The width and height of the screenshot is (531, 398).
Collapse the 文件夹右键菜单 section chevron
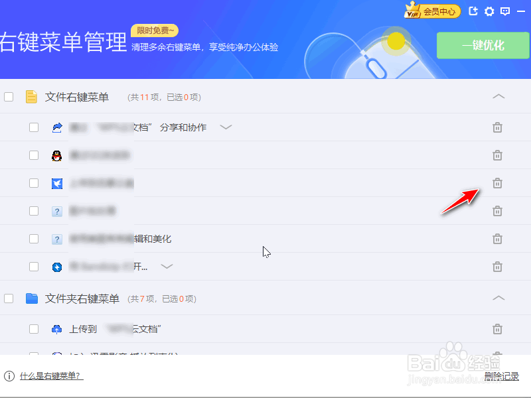[498, 298]
